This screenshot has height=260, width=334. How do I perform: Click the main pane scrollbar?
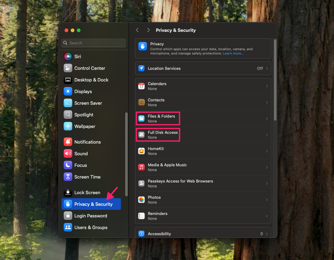click(x=275, y=80)
